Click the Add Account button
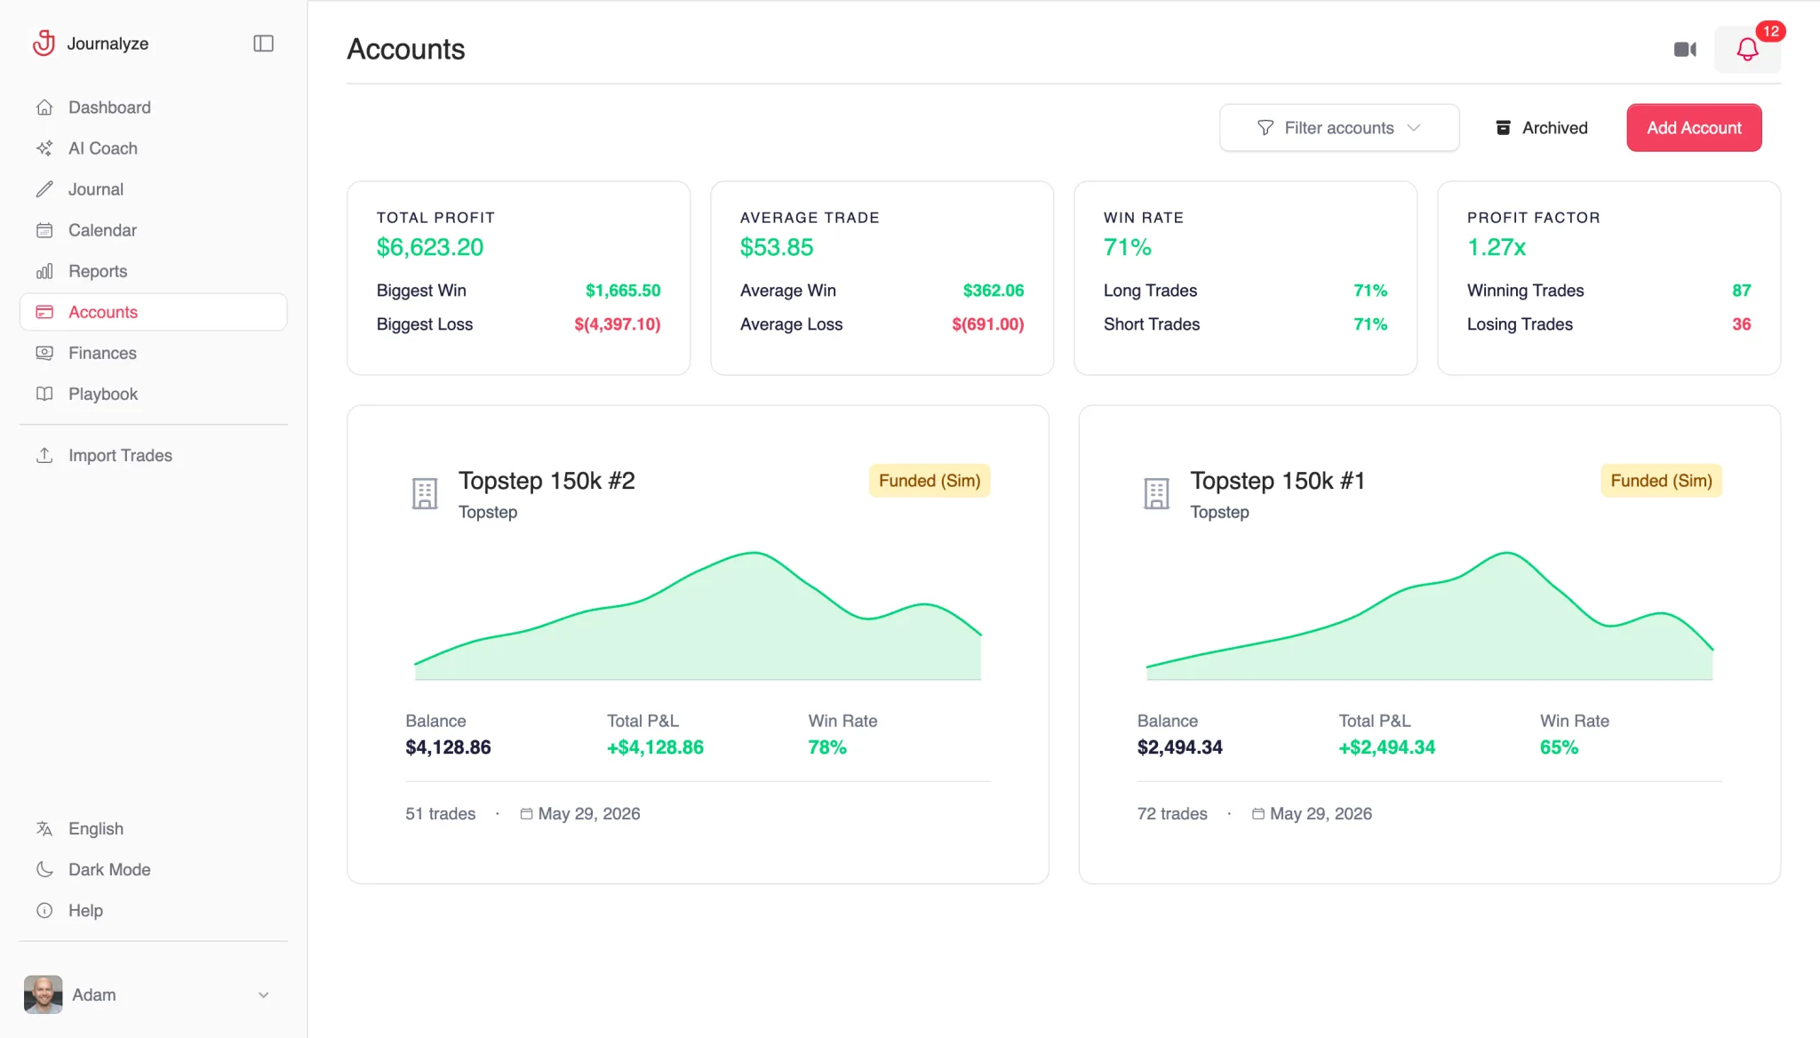This screenshot has width=1820, height=1038. [x=1694, y=128]
